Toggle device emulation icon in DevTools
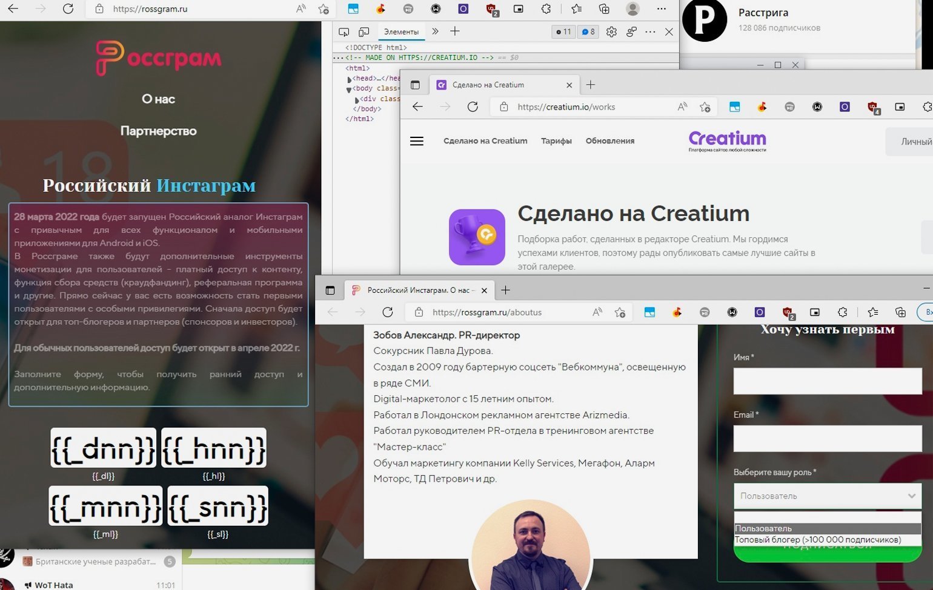 [364, 31]
